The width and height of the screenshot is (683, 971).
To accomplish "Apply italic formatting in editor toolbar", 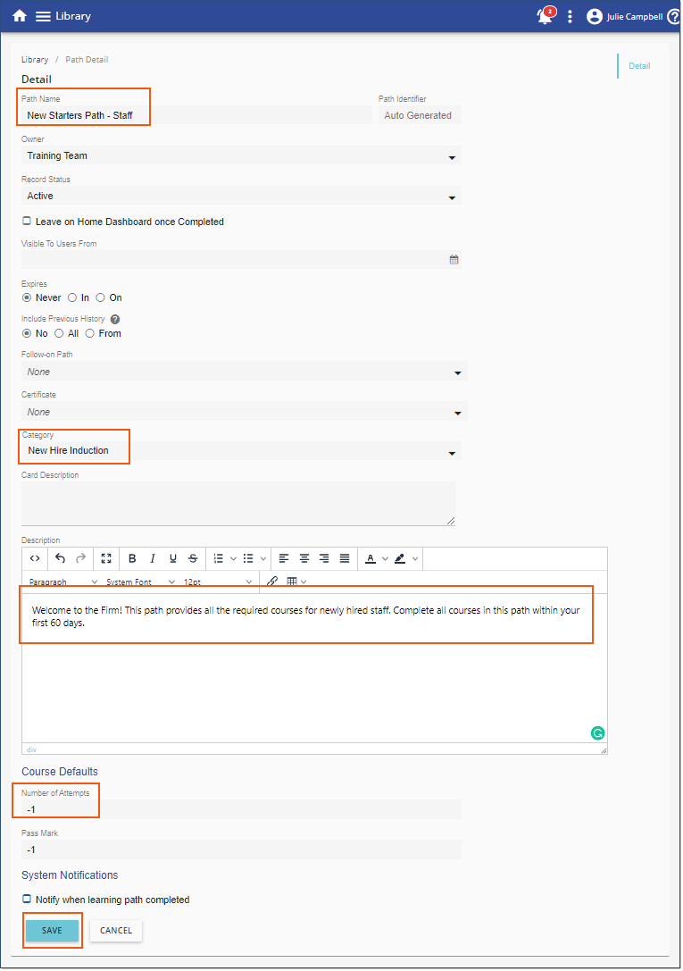I will click(x=153, y=558).
